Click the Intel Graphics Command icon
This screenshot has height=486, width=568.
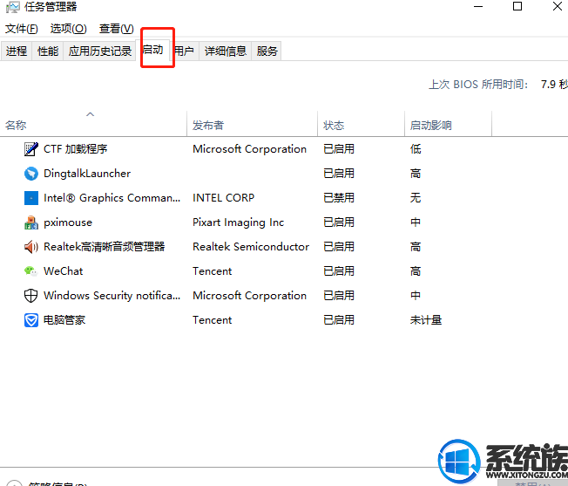point(31,198)
